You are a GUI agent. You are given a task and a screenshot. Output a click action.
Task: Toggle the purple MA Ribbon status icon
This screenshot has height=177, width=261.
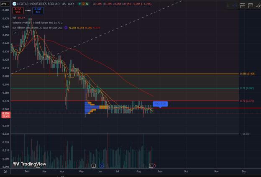pyautogui.click(x=66, y=28)
